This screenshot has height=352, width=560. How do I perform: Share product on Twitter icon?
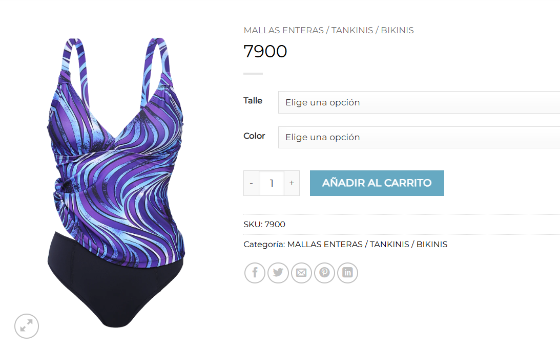point(278,273)
